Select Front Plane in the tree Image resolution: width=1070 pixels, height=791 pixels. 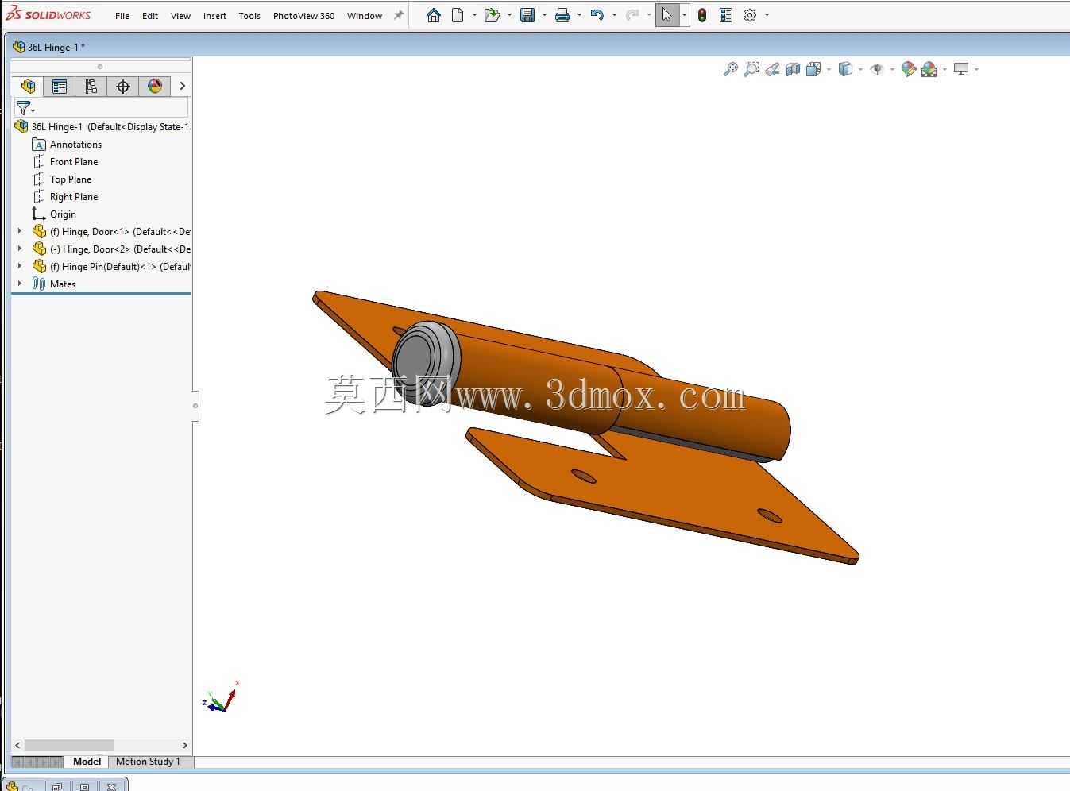[x=74, y=162]
